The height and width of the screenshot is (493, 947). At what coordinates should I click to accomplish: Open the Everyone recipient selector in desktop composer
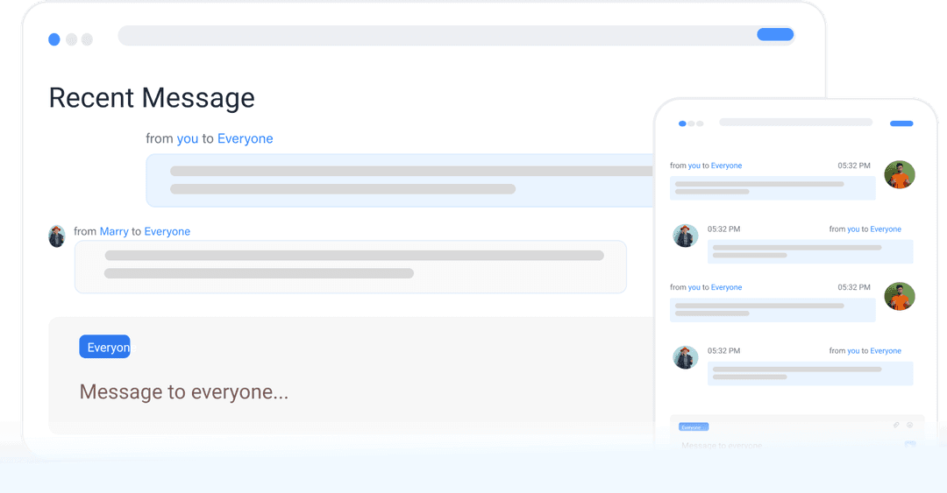pos(104,347)
